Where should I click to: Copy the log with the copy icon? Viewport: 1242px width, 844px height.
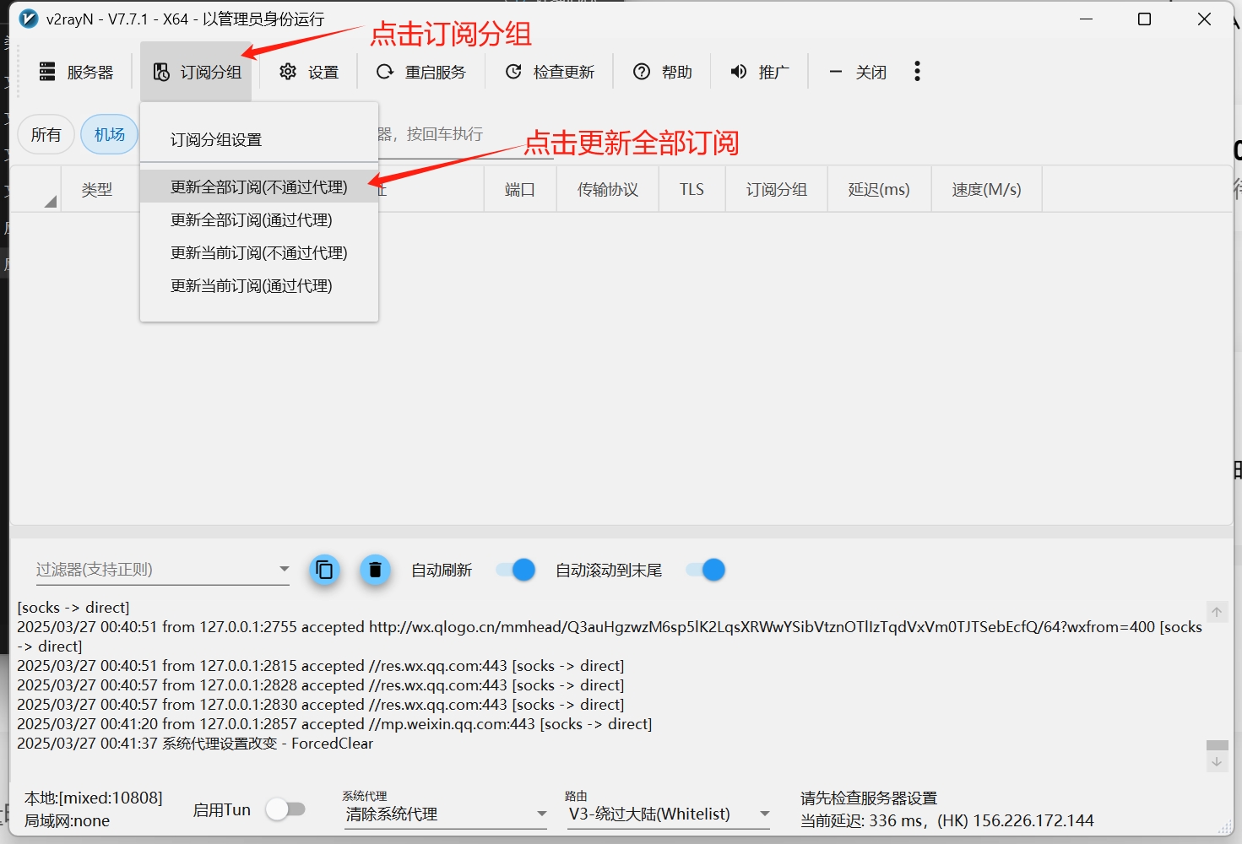pyautogui.click(x=324, y=570)
